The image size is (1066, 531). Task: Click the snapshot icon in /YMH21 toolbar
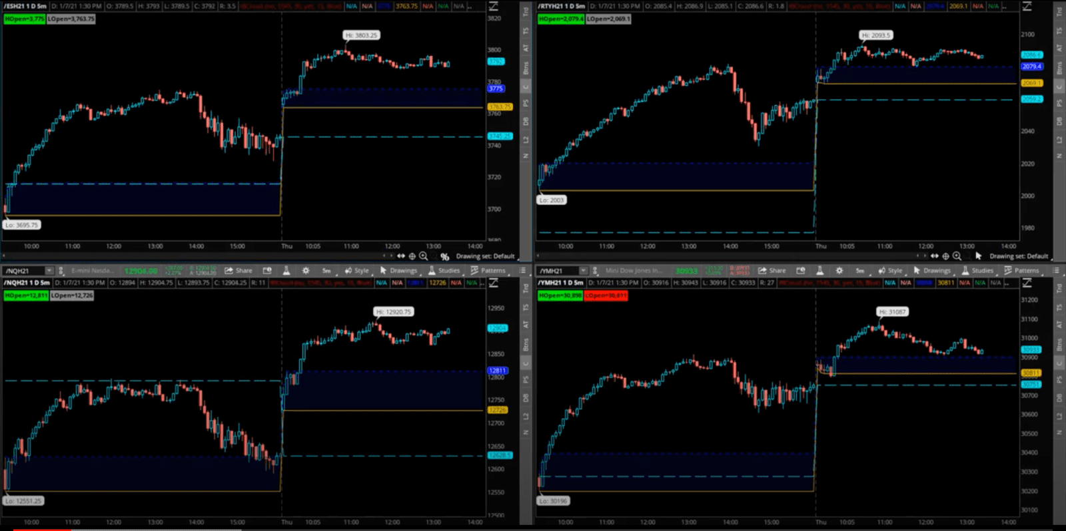[x=801, y=271]
